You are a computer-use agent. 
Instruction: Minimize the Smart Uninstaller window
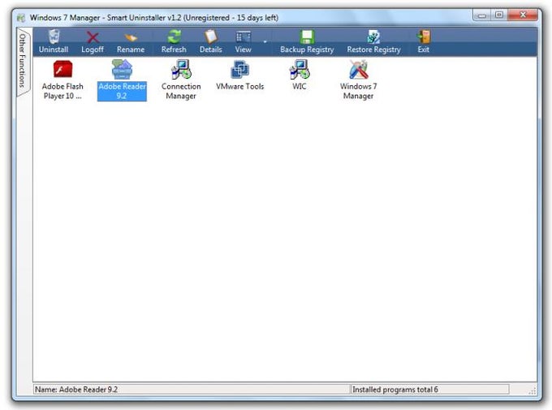pos(482,15)
